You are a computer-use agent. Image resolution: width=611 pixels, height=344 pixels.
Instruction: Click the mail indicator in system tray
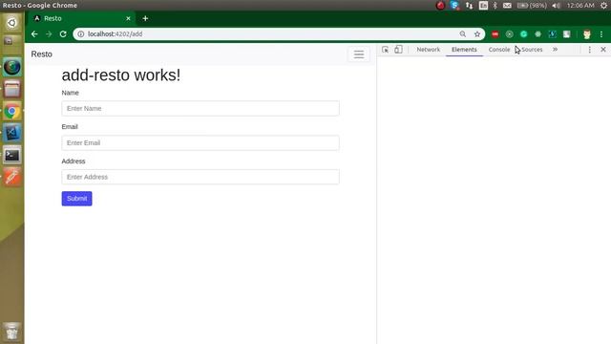[507, 6]
